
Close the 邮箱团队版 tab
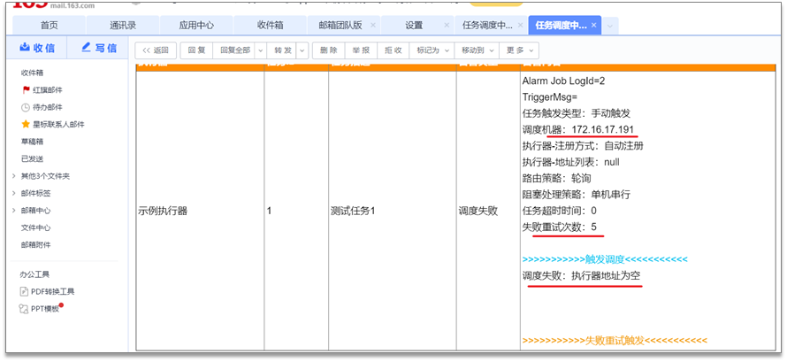click(372, 25)
